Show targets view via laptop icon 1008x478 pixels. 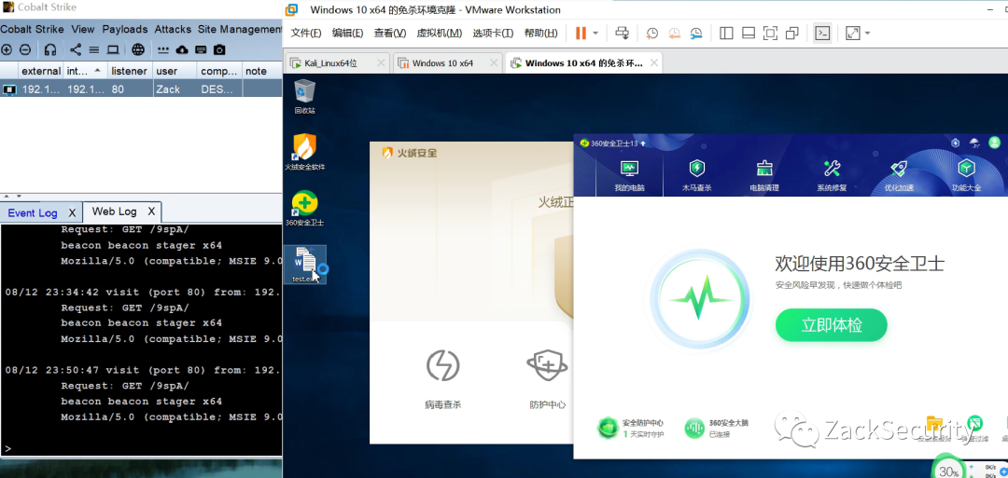coord(113,49)
